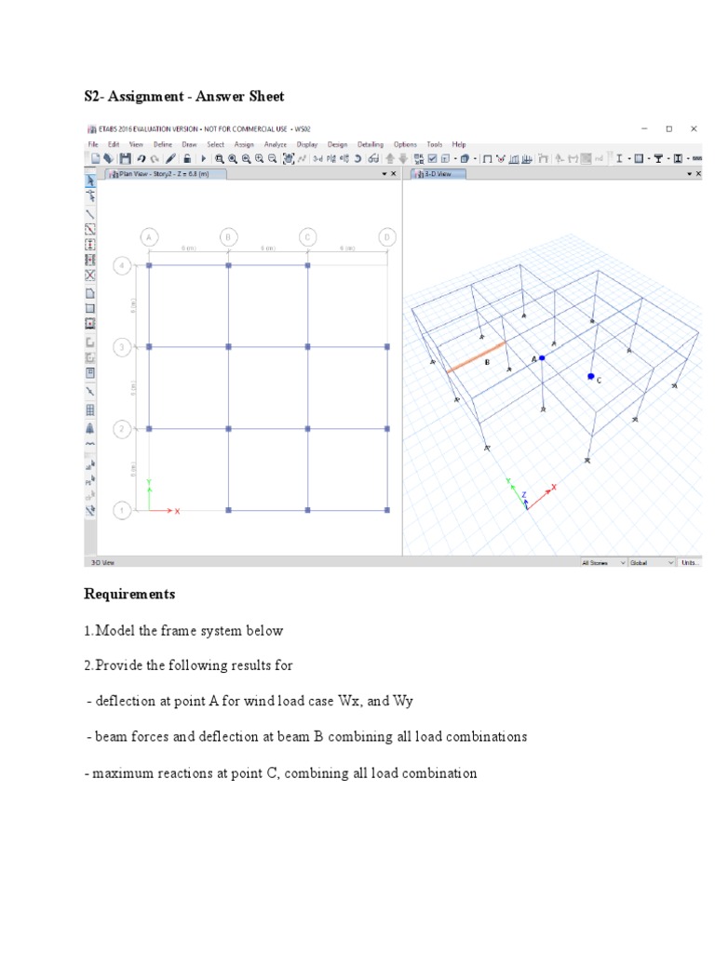Image resolution: width=715 pixels, height=953 pixels.
Task: Click grid bubble A in plan view
Action: pyautogui.click(x=149, y=237)
